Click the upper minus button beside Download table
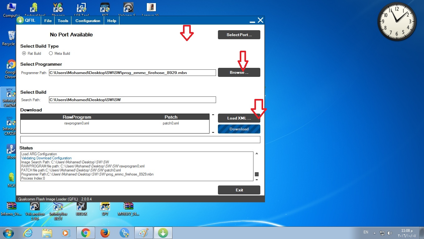 213,115
